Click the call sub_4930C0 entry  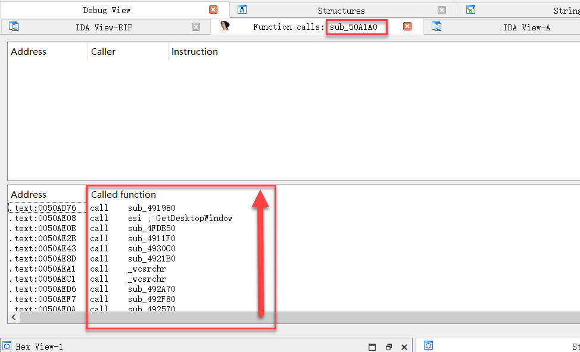[133, 248]
